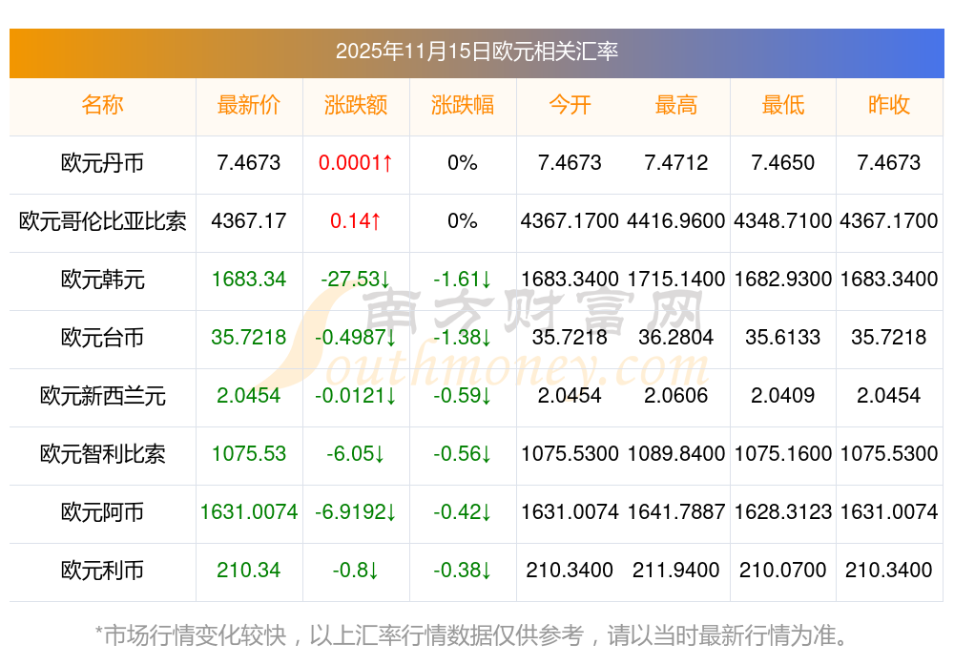
Task: Click the highest value 1715.1400
Action: tap(676, 280)
